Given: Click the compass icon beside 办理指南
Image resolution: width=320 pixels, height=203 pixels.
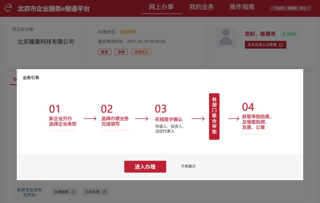Looking at the screenshot, I should [x=73, y=192].
